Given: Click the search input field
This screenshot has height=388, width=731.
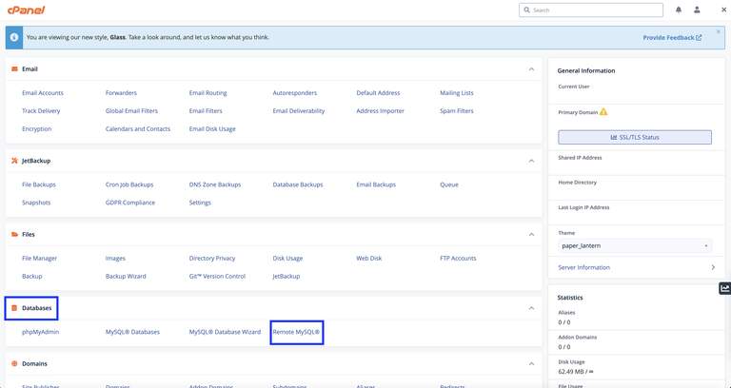Looking at the screenshot, I should pyautogui.click(x=591, y=10).
